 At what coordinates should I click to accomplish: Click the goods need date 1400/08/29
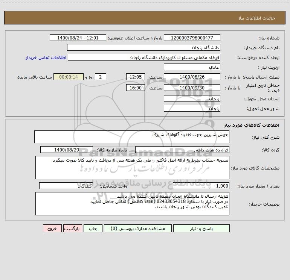click(67, 150)
